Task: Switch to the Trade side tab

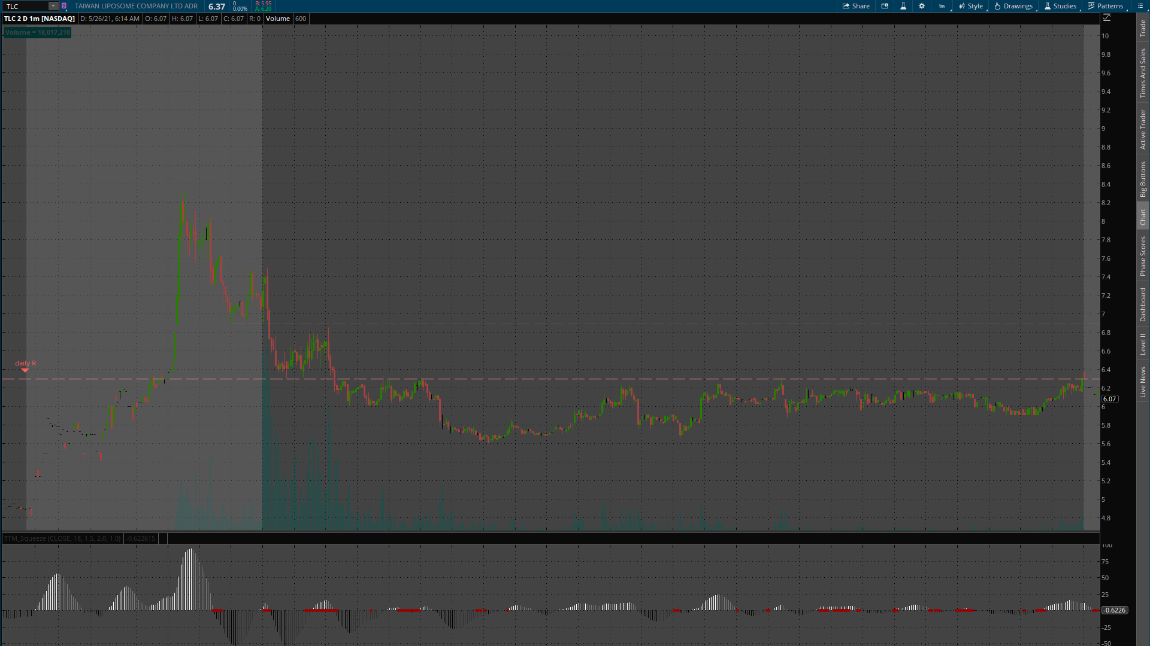Action: 1143,28
